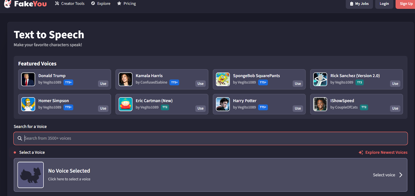Screen dimensions: 415x196
Task: Click the Sign Up button
Action: click(406, 4)
